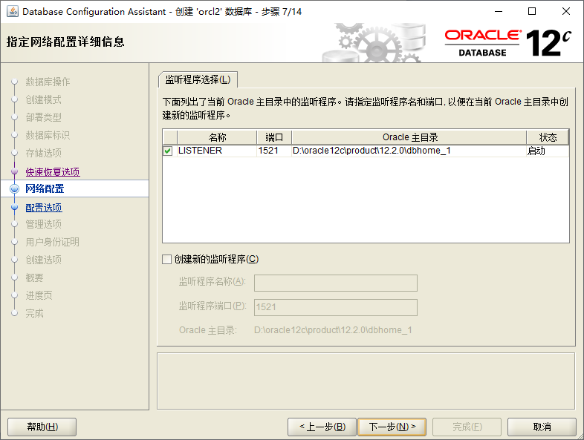Click the 端口 column header
The width and height of the screenshot is (584, 440).
[x=274, y=137]
